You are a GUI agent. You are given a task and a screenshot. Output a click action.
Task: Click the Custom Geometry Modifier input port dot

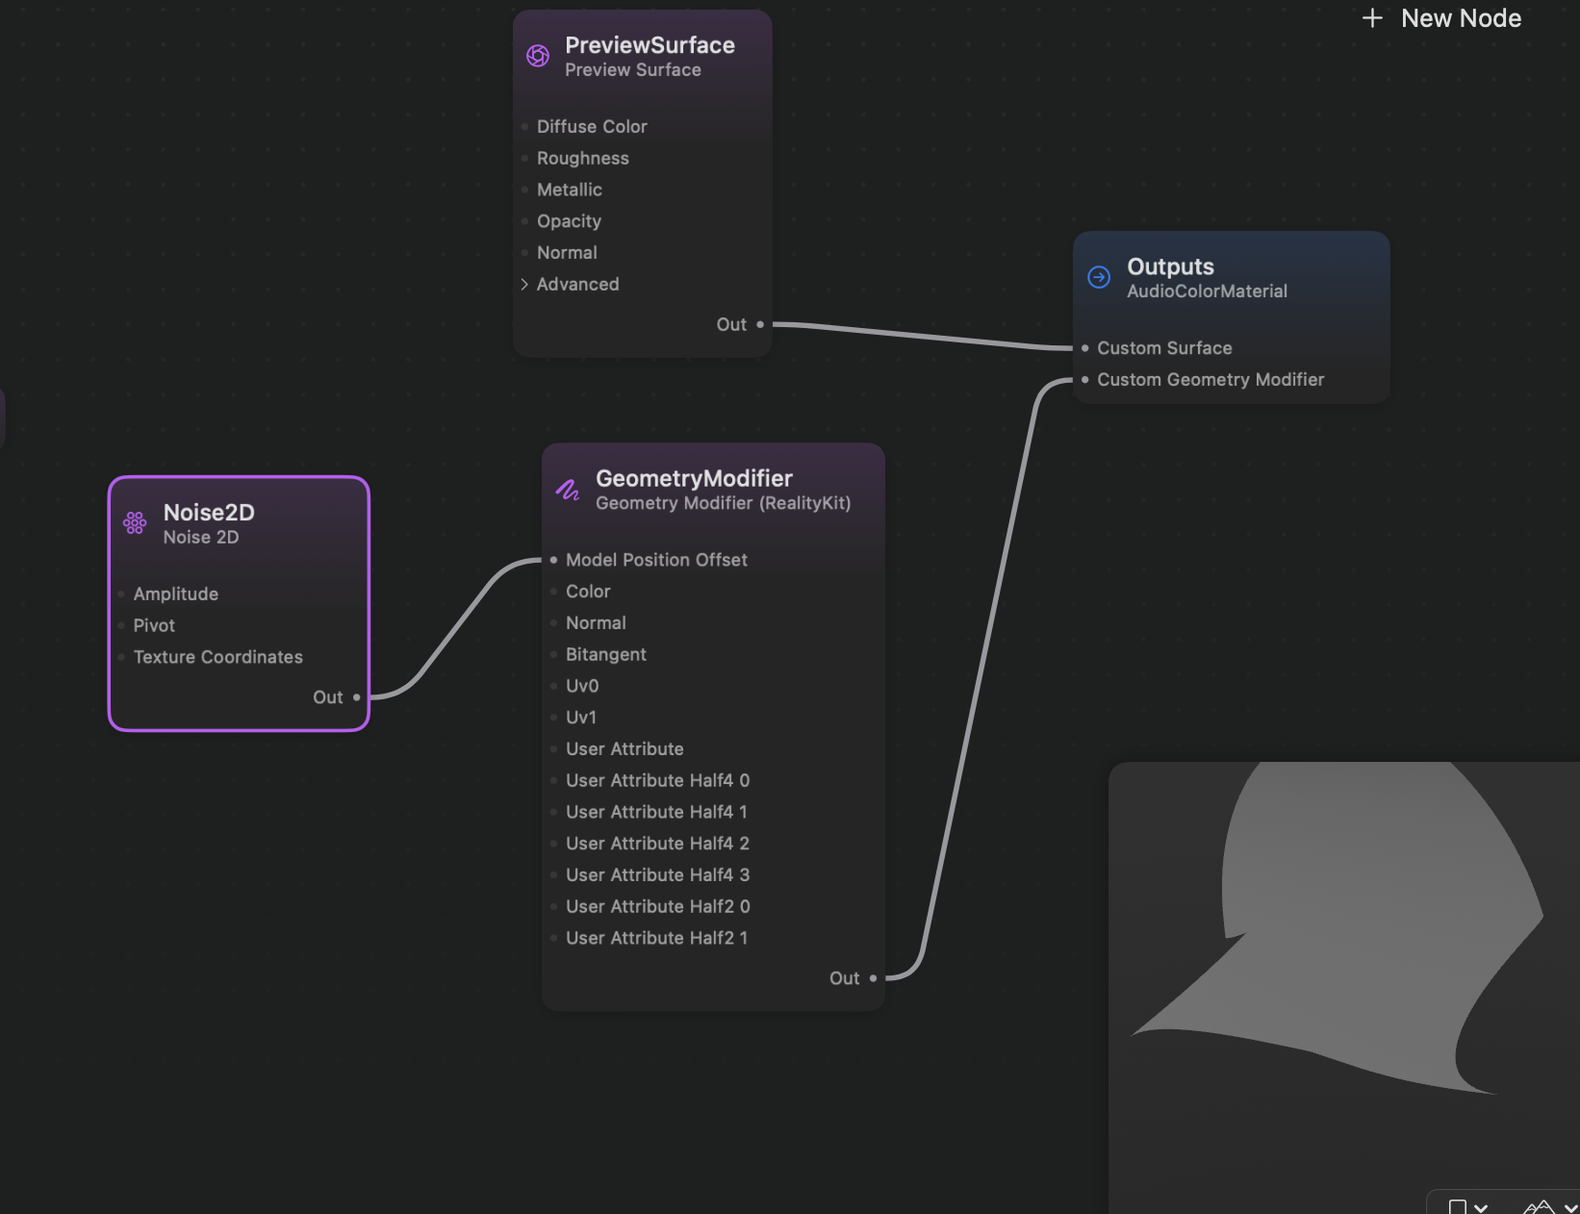pos(1085,380)
